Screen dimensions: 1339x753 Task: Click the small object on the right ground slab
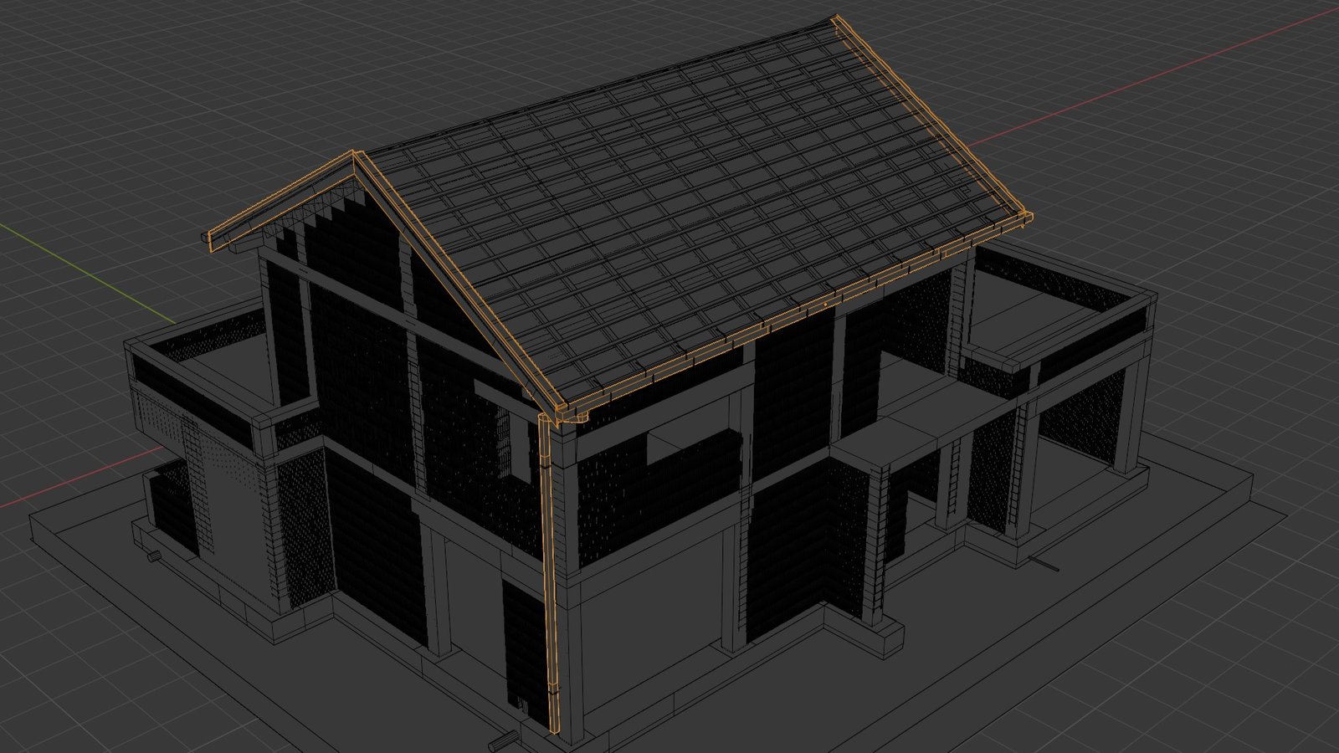1043,563
